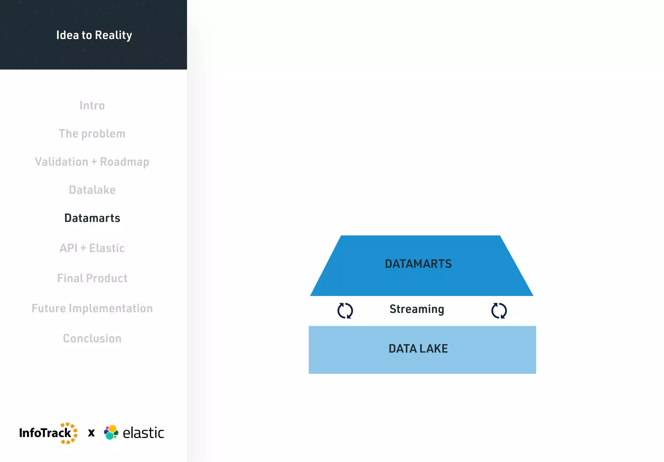
Task: Click the elastic logo
Action: click(134, 433)
